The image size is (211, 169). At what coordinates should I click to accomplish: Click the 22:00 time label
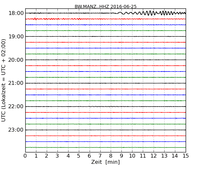pos(16,107)
